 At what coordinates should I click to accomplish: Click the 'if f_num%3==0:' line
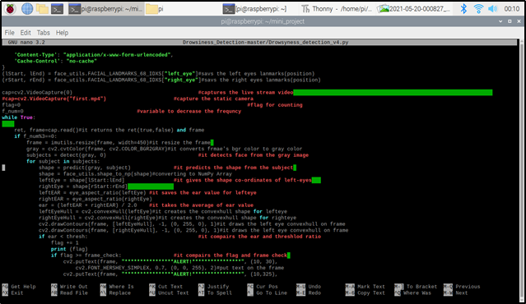coord(35,136)
